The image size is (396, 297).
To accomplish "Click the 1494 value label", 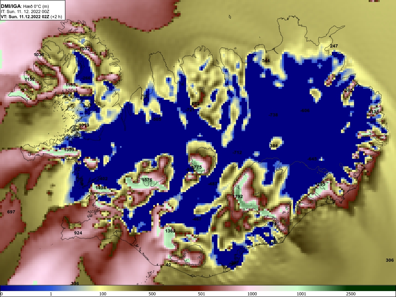I will (101, 188).
